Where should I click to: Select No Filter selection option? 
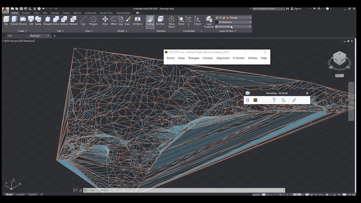point(160,21)
